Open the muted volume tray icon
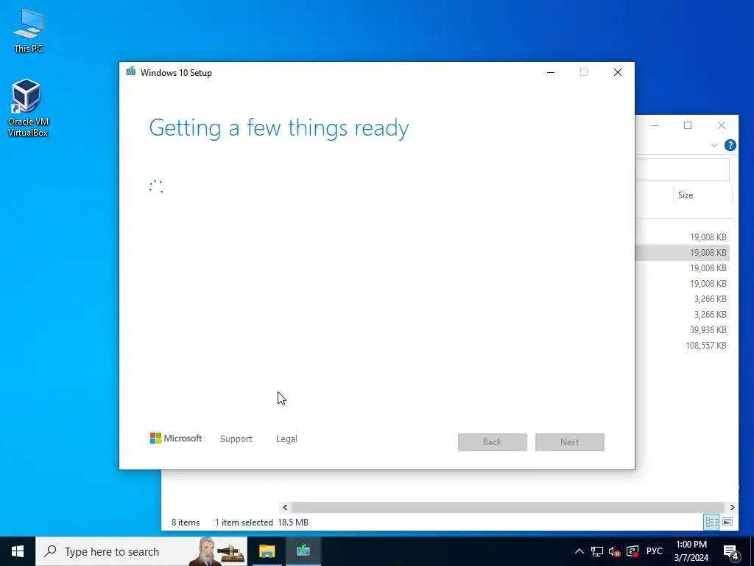 pyautogui.click(x=614, y=551)
